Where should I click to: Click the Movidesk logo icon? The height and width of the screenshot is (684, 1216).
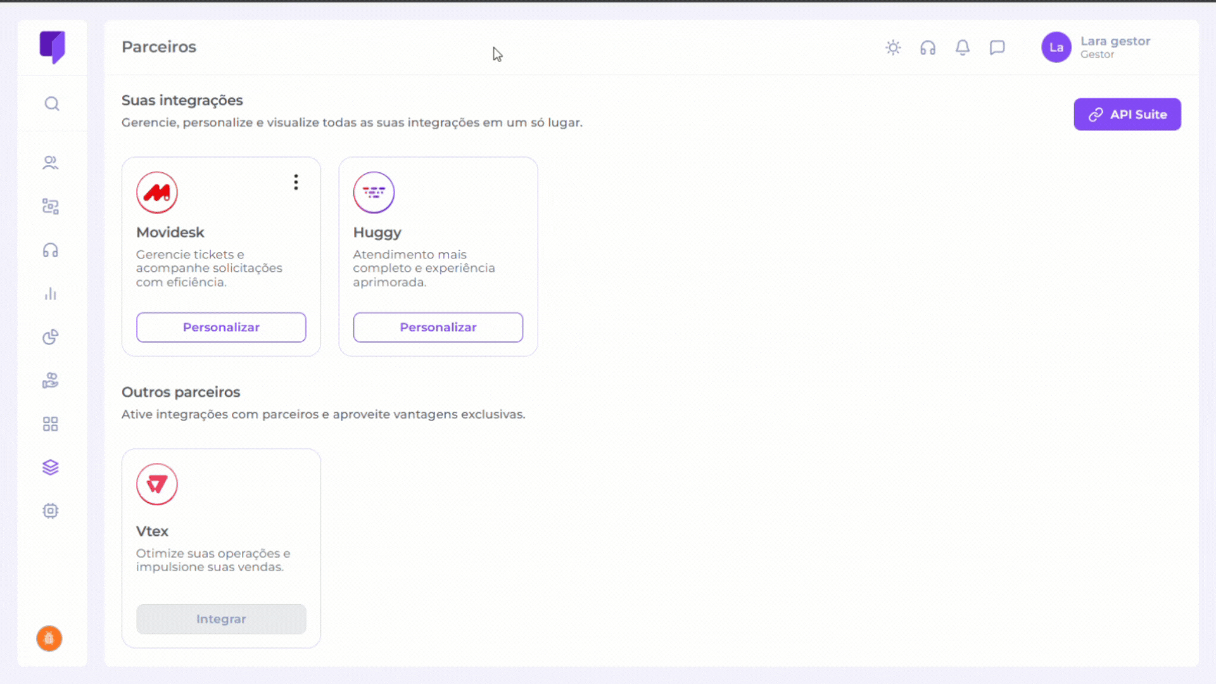pyautogui.click(x=157, y=193)
